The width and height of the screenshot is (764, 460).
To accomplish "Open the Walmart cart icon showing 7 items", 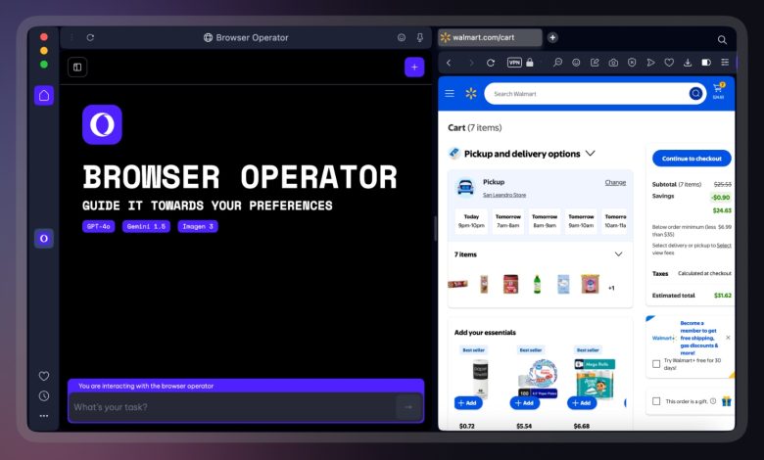I will 718,91.
